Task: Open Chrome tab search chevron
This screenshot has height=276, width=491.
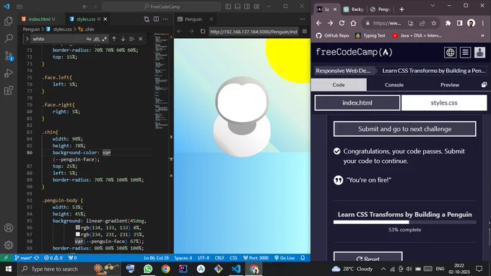Action: [x=433, y=6]
